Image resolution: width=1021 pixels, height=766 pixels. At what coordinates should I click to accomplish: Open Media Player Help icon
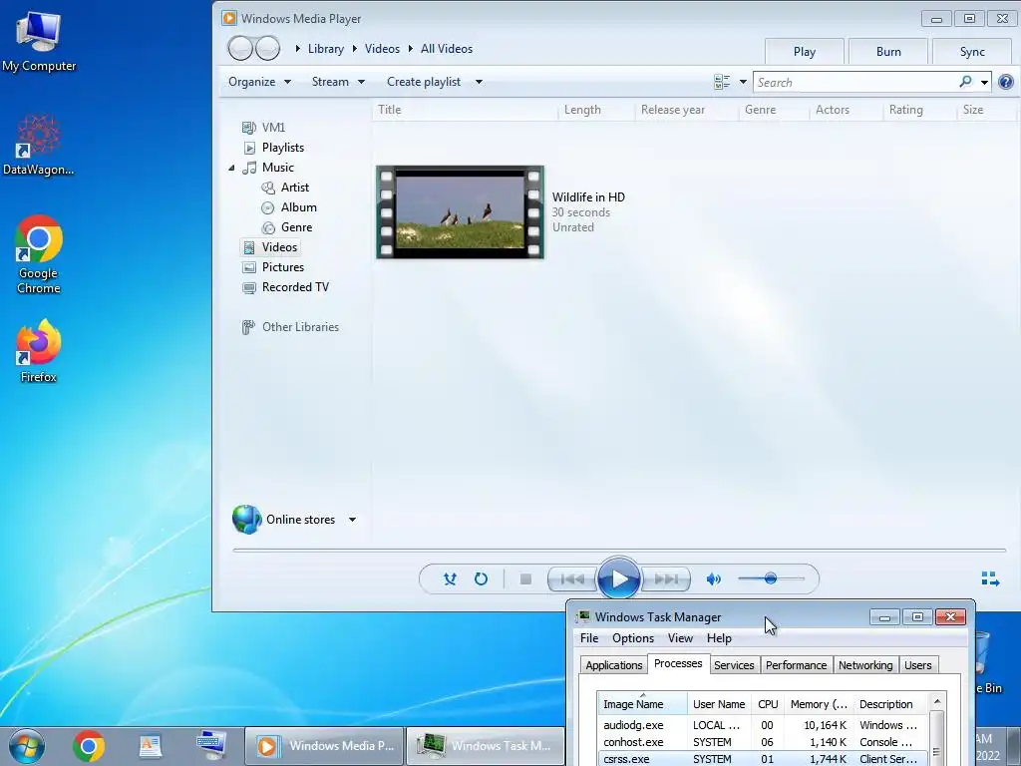(x=1005, y=82)
